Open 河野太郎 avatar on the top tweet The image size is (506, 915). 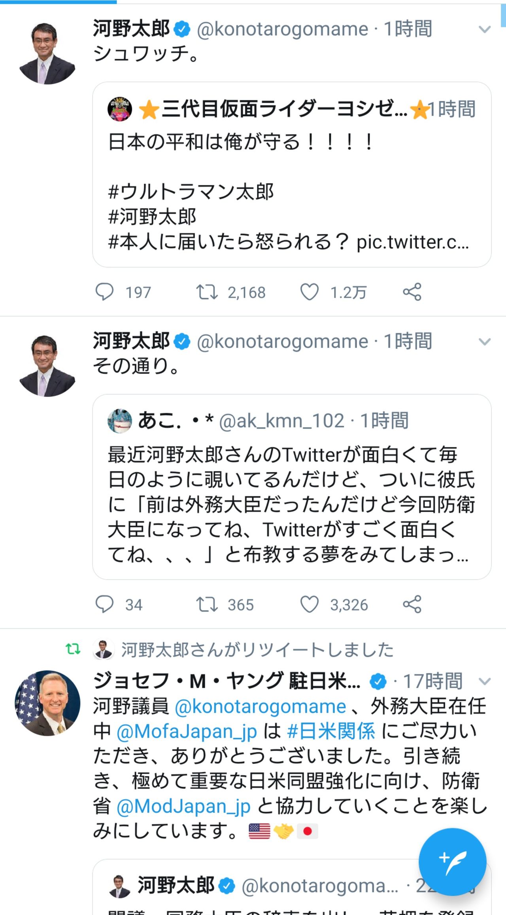(47, 53)
